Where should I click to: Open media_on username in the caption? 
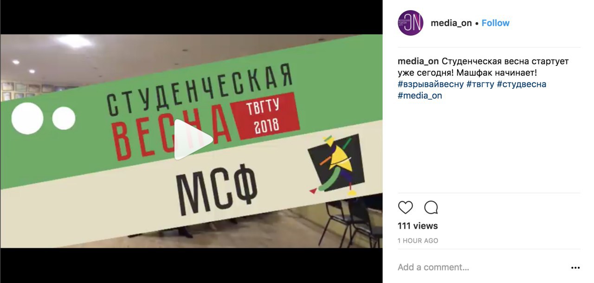tap(418, 62)
